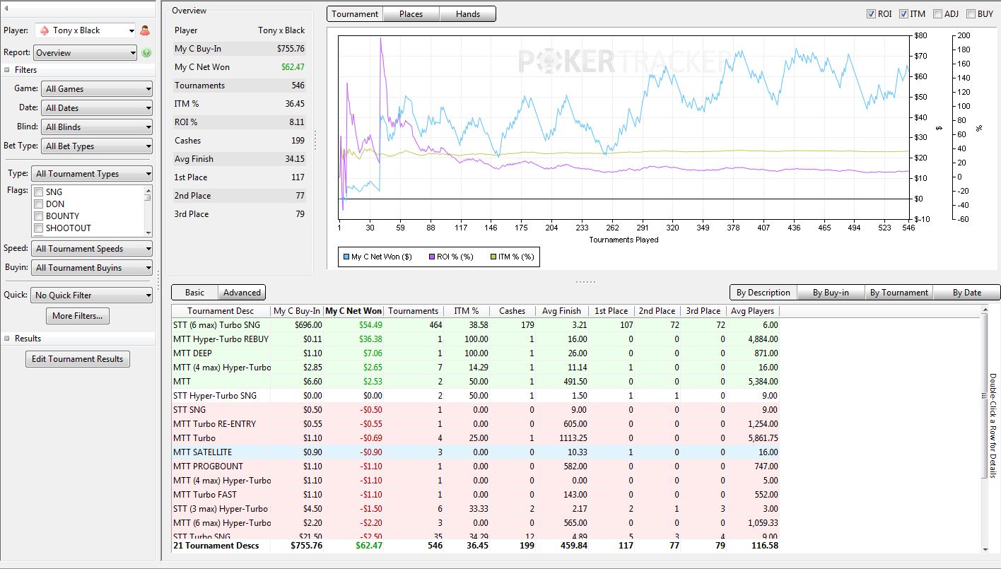Sort by 1st Place column header
Viewport: 1001px width, 569px height.
[x=611, y=311]
